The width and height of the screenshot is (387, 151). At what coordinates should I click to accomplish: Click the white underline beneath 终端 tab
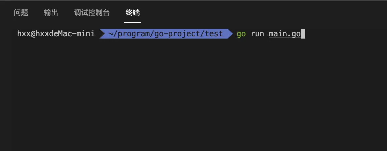(x=132, y=23)
